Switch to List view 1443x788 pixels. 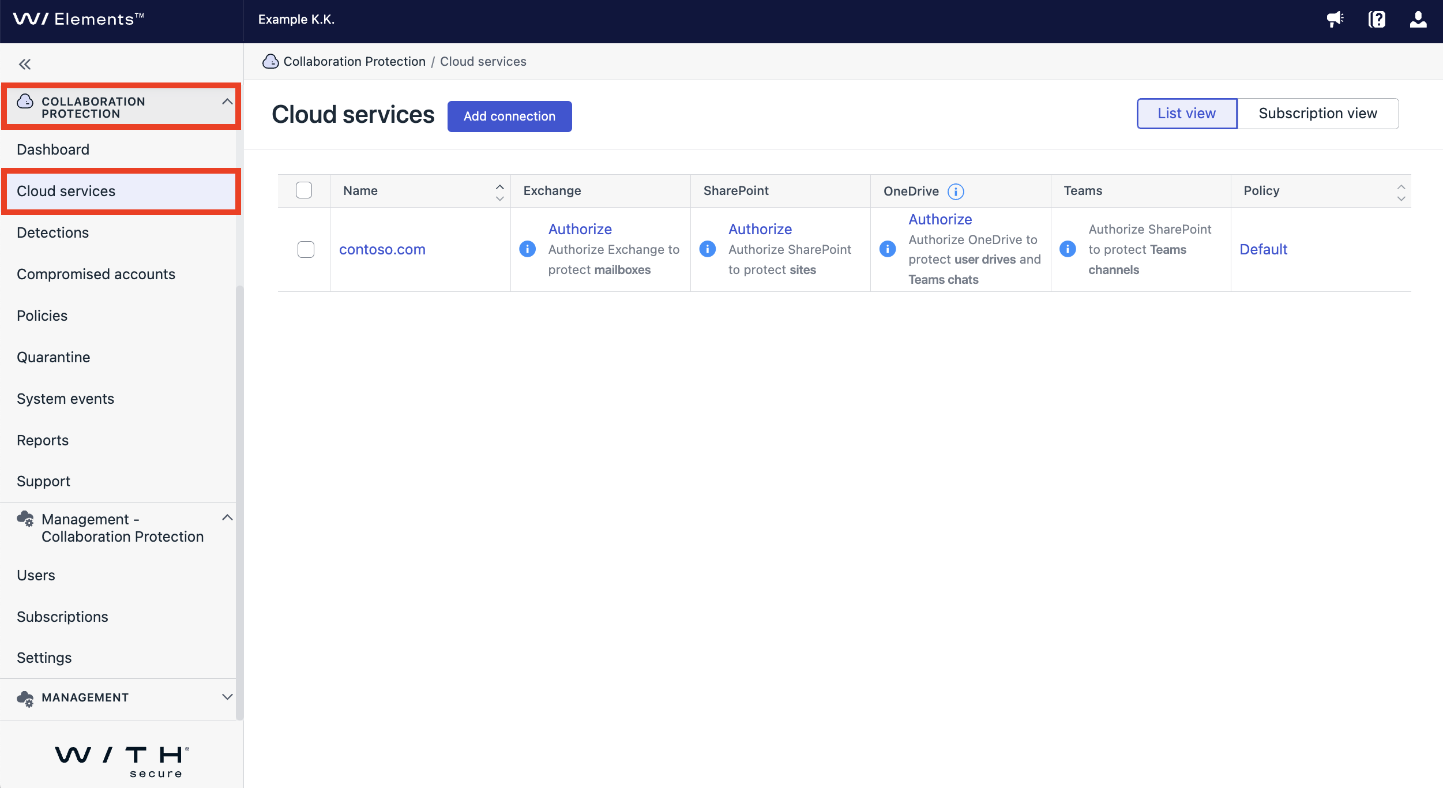pyautogui.click(x=1187, y=114)
